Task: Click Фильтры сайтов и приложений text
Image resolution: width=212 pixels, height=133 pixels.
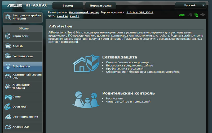Action: [128, 102]
